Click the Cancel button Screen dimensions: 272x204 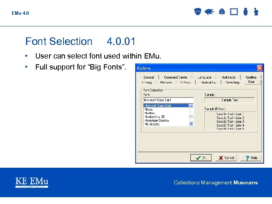point(226,158)
